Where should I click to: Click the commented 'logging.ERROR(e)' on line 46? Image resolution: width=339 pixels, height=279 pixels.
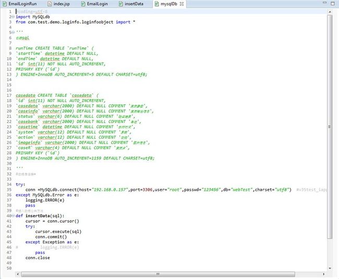coord(59,247)
